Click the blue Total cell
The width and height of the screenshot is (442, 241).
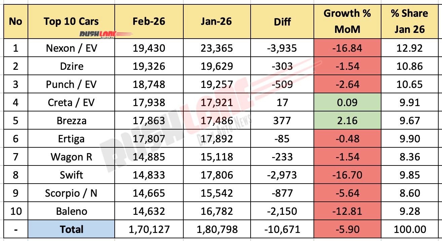pos(71,229)
